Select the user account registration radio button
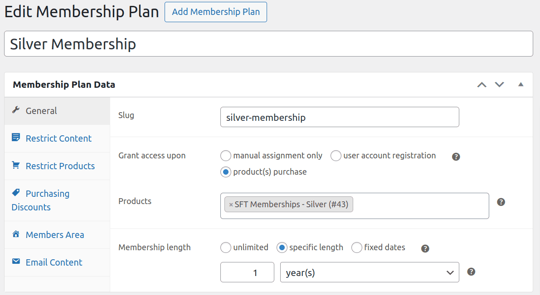 [x=336, y=155]
